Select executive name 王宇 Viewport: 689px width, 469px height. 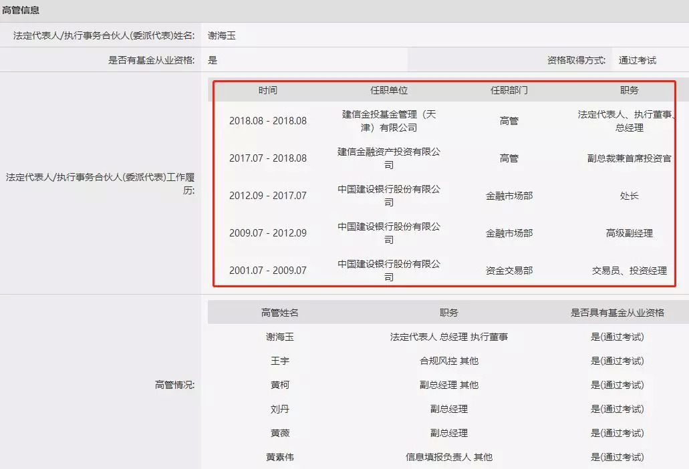click(x=279, y=361)
